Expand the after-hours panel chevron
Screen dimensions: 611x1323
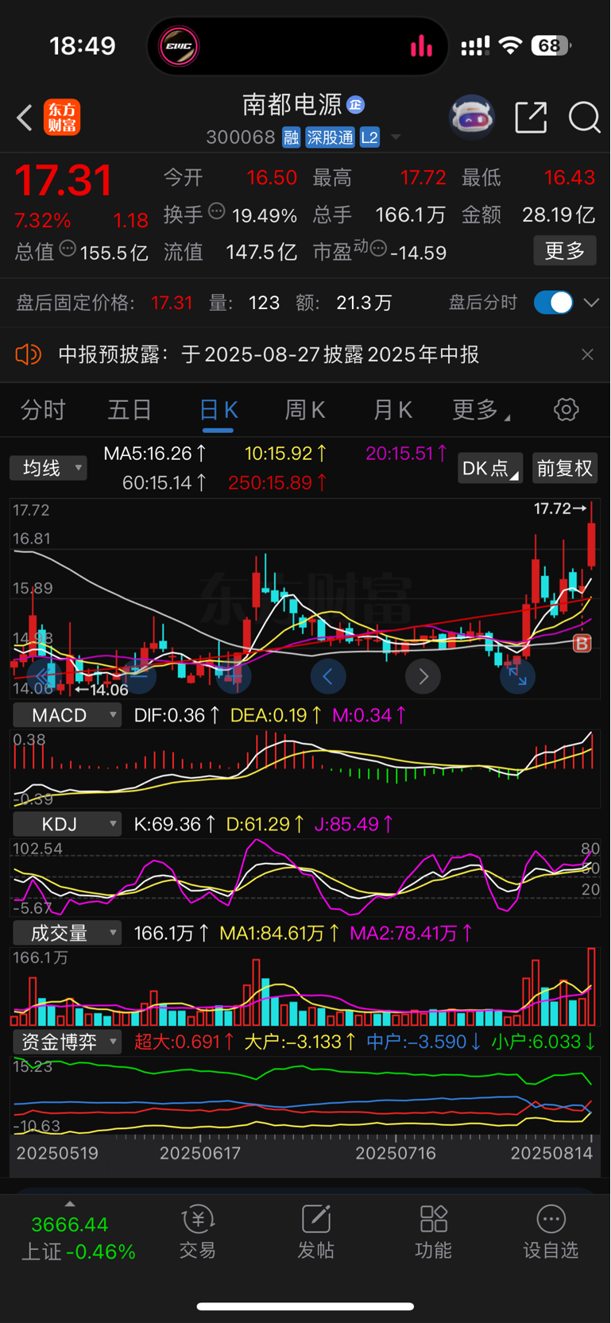tap(591, 303)
